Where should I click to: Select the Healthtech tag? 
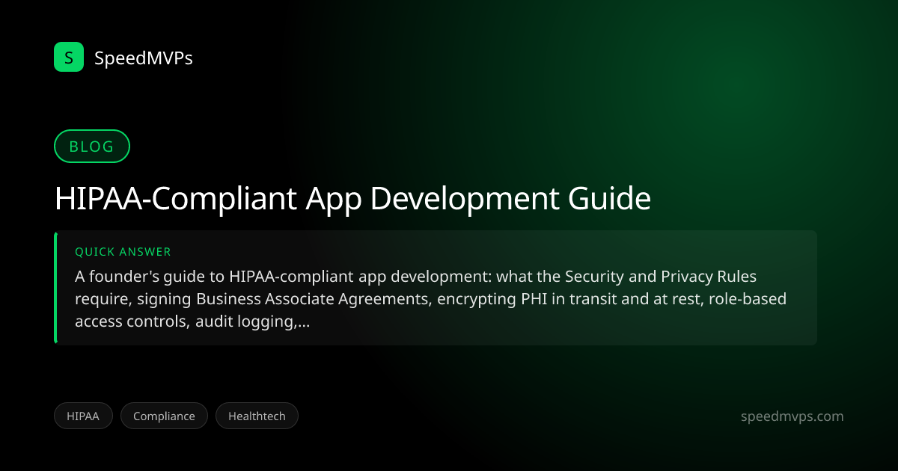tap(257, 416)
